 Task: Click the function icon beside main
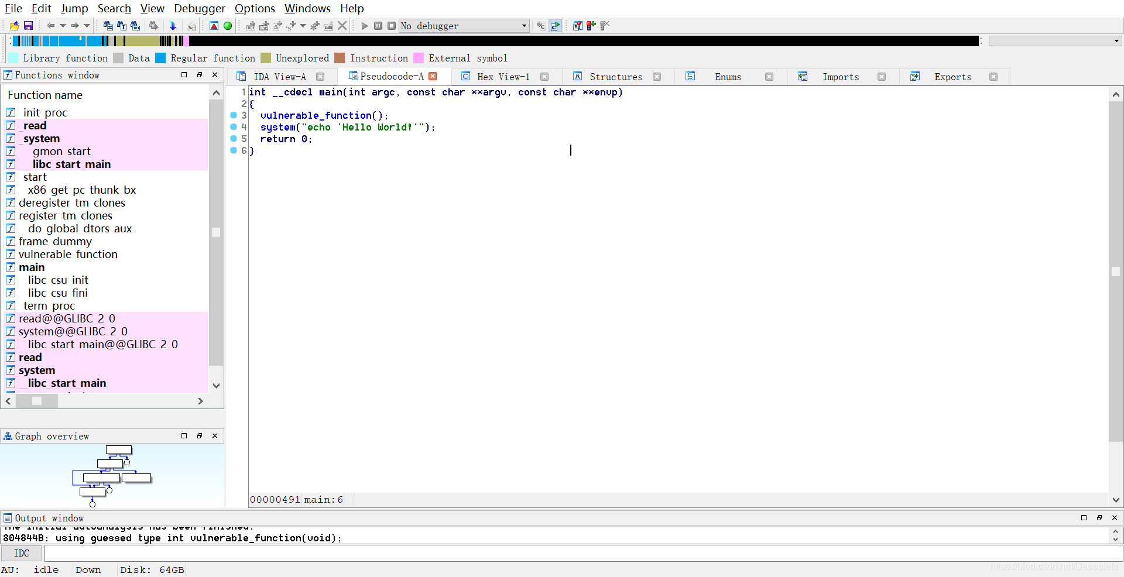pos(11,267)
